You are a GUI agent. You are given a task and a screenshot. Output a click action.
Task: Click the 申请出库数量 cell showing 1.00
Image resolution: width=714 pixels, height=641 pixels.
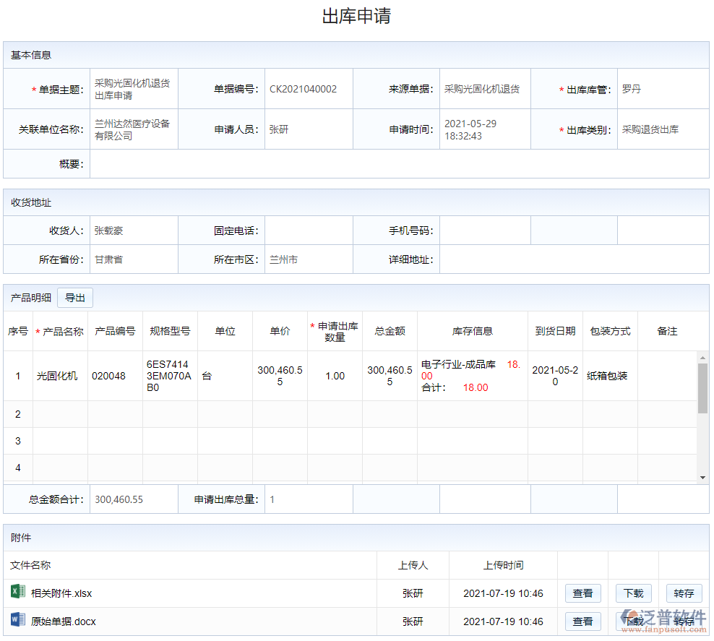(x=335, y=376)
